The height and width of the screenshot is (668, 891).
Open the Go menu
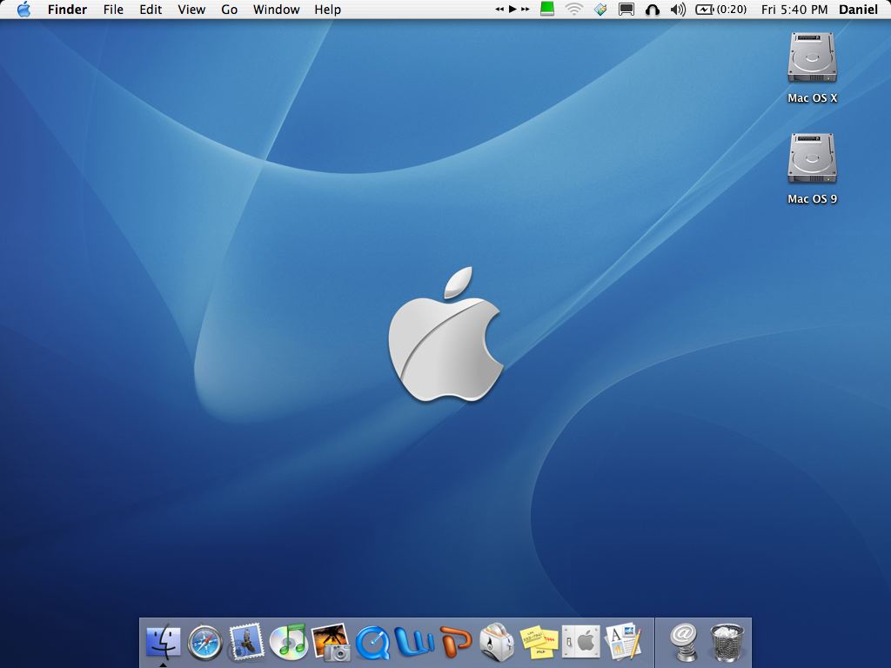click(230, 10)
